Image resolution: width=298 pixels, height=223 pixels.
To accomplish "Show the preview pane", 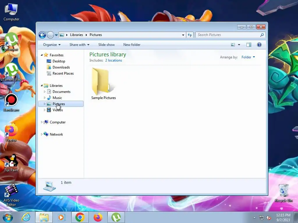I will click(x=249, y=45).
